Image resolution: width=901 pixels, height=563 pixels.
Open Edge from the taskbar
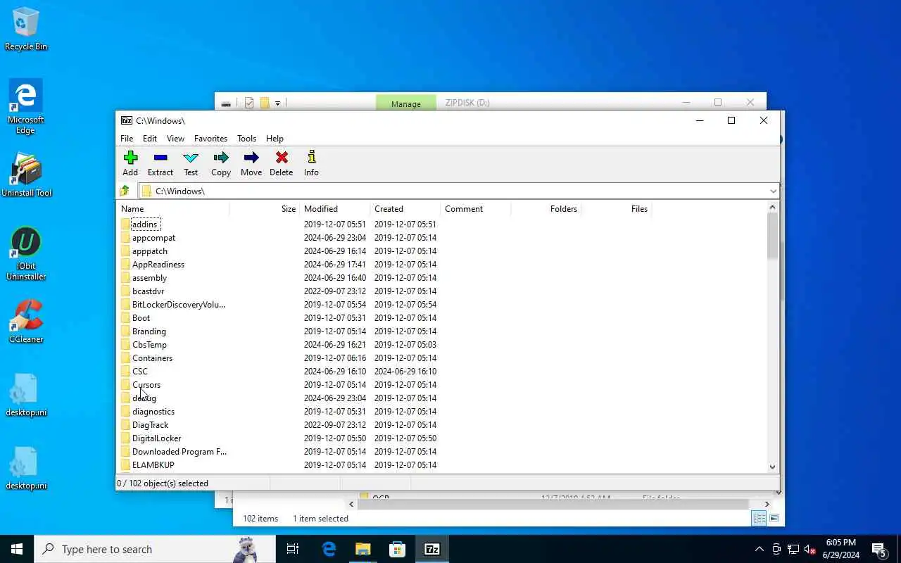click(x=329, y=549)
